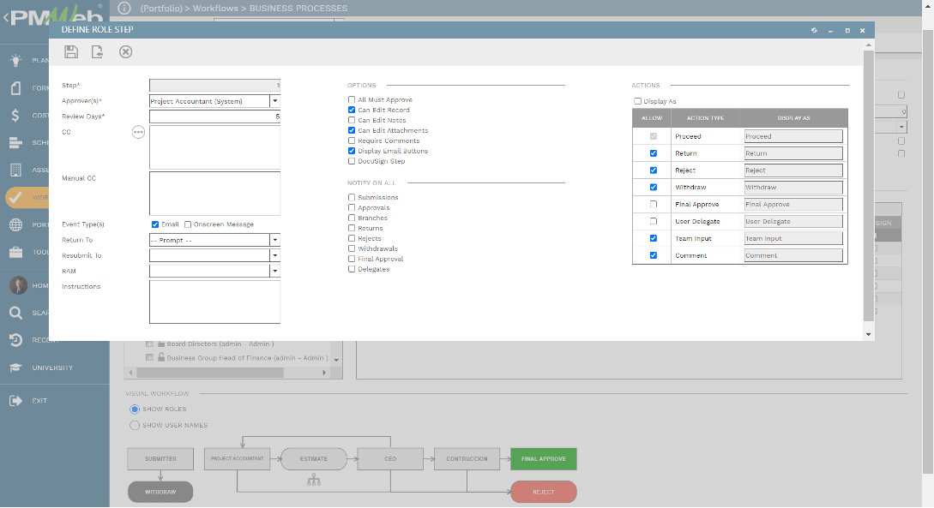Click the Project Accountant step in the visual workflow
The width and height of the screenshot is (934, 508).
click(x=237, y=458)
